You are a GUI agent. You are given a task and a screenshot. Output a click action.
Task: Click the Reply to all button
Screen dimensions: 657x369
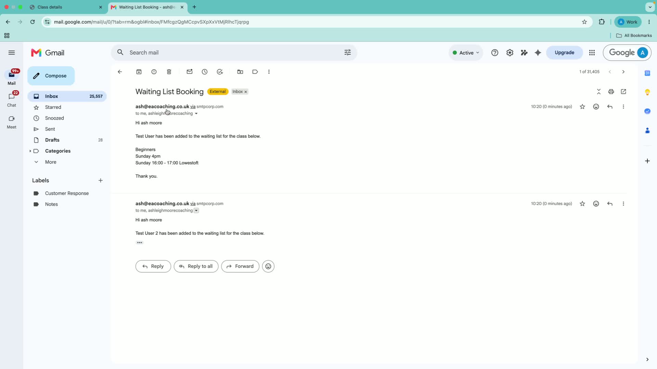[x=196, y=266]
